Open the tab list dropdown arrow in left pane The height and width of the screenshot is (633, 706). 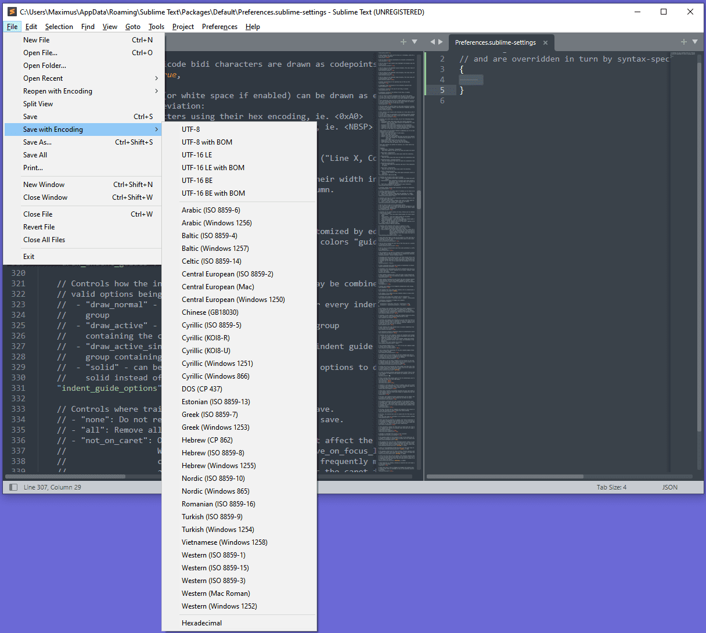click(415, 42)
